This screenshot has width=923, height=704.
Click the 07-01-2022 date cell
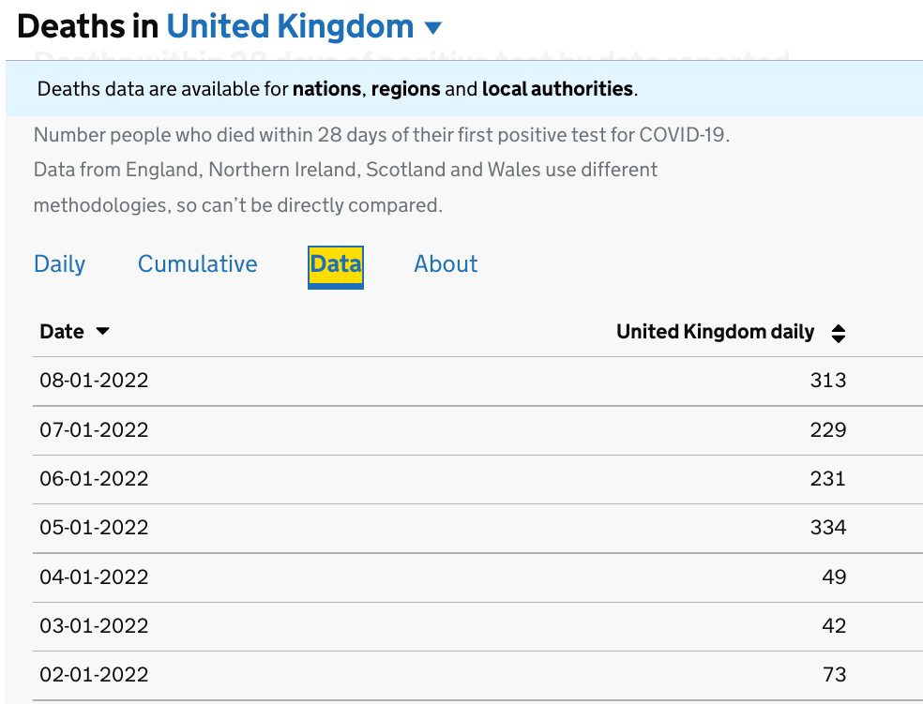(94, 430)
